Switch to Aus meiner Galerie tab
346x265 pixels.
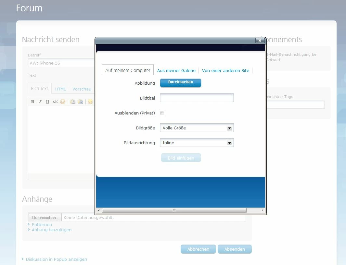(x=176, y=70)
